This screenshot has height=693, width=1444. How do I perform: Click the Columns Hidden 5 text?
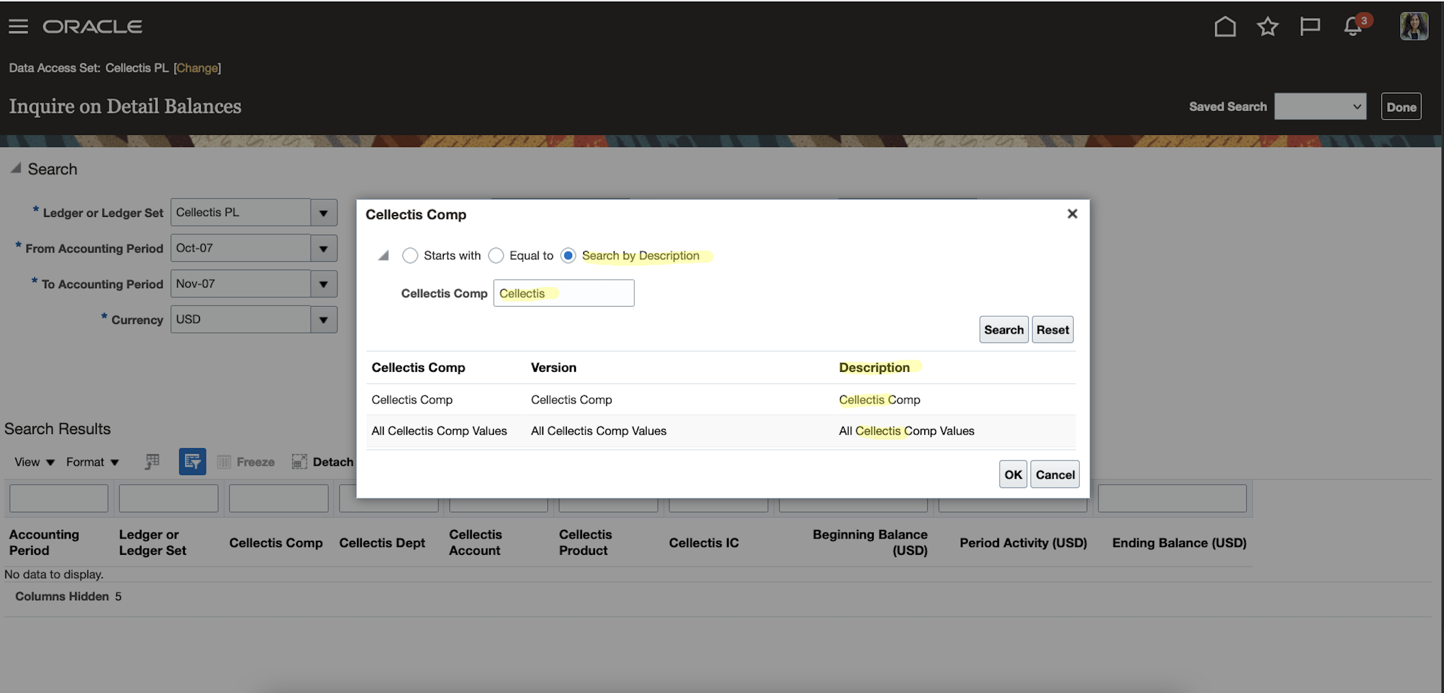(68, 596)
